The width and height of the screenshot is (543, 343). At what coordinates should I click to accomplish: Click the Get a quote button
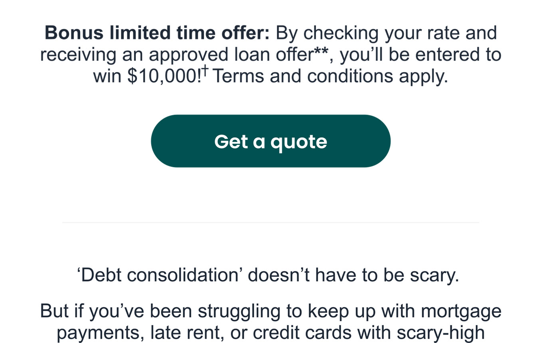coord(270,141)
